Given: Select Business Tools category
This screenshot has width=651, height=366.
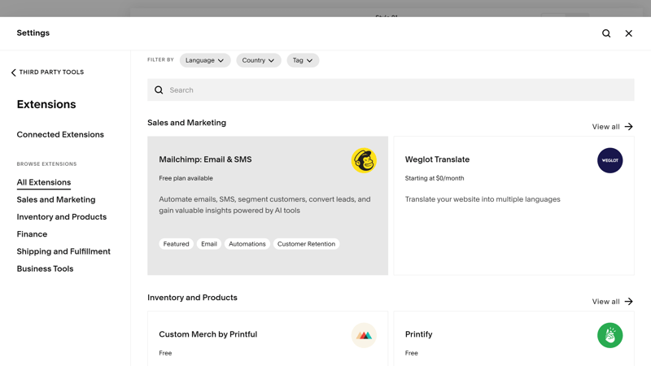Looking at the screenshot, I should (45, 269).
